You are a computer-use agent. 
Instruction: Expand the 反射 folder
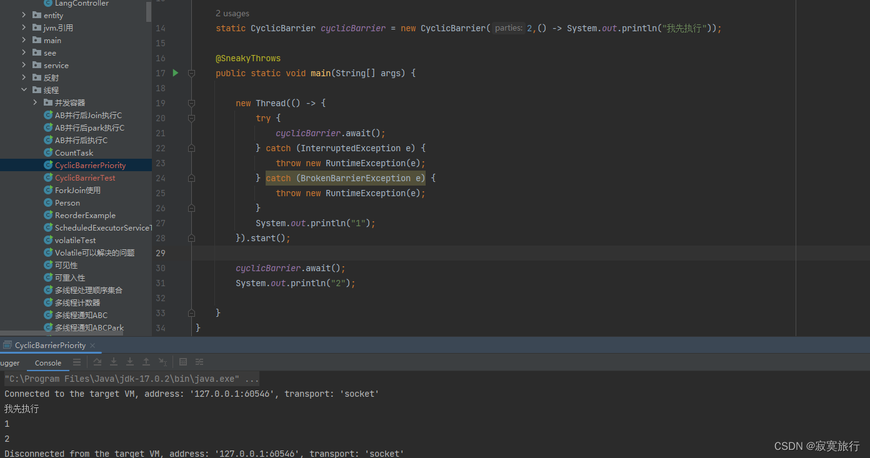point(24,77)
